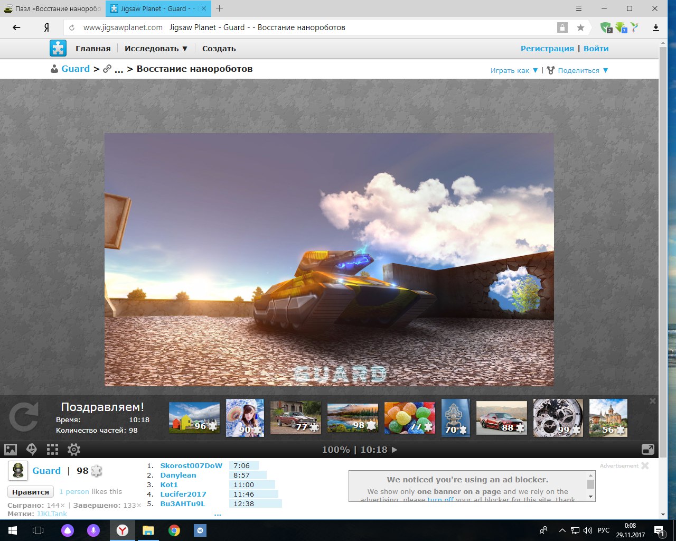This screenshot has height=541, width=676.
Task: Open the 90-piece girl portrait puzzle thumbnail
Action: (x=245, y=418)
